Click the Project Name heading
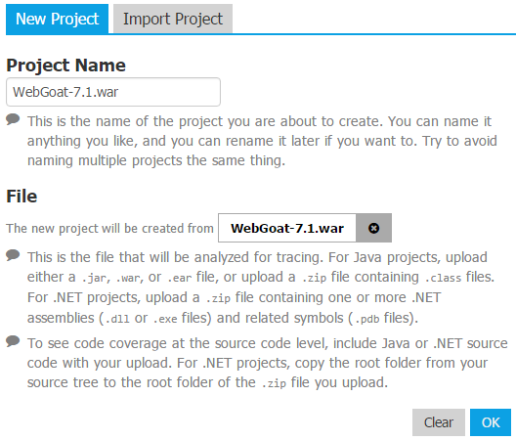The image size is (516, 441). click(65, 66)
